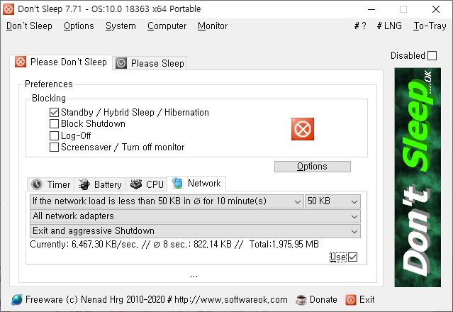Switch to the Timer tab
This screenshot has width=453, height=312.
pos(51,184)
